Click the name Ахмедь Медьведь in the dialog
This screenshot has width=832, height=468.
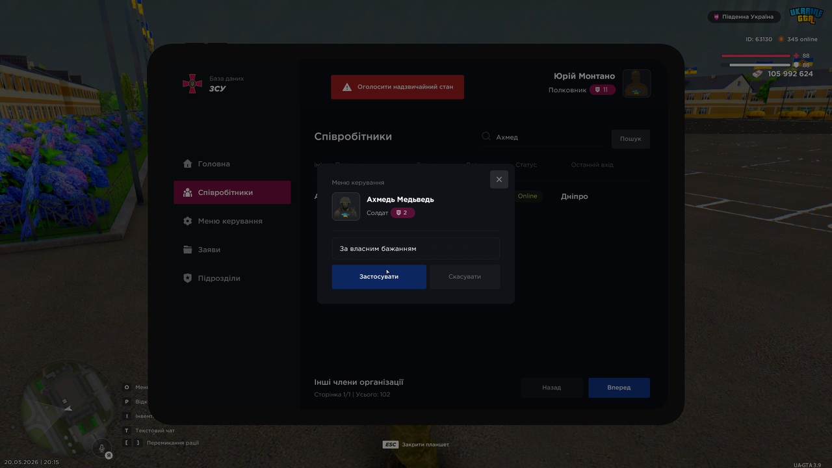pyautogui.click(x=400, y=200)
